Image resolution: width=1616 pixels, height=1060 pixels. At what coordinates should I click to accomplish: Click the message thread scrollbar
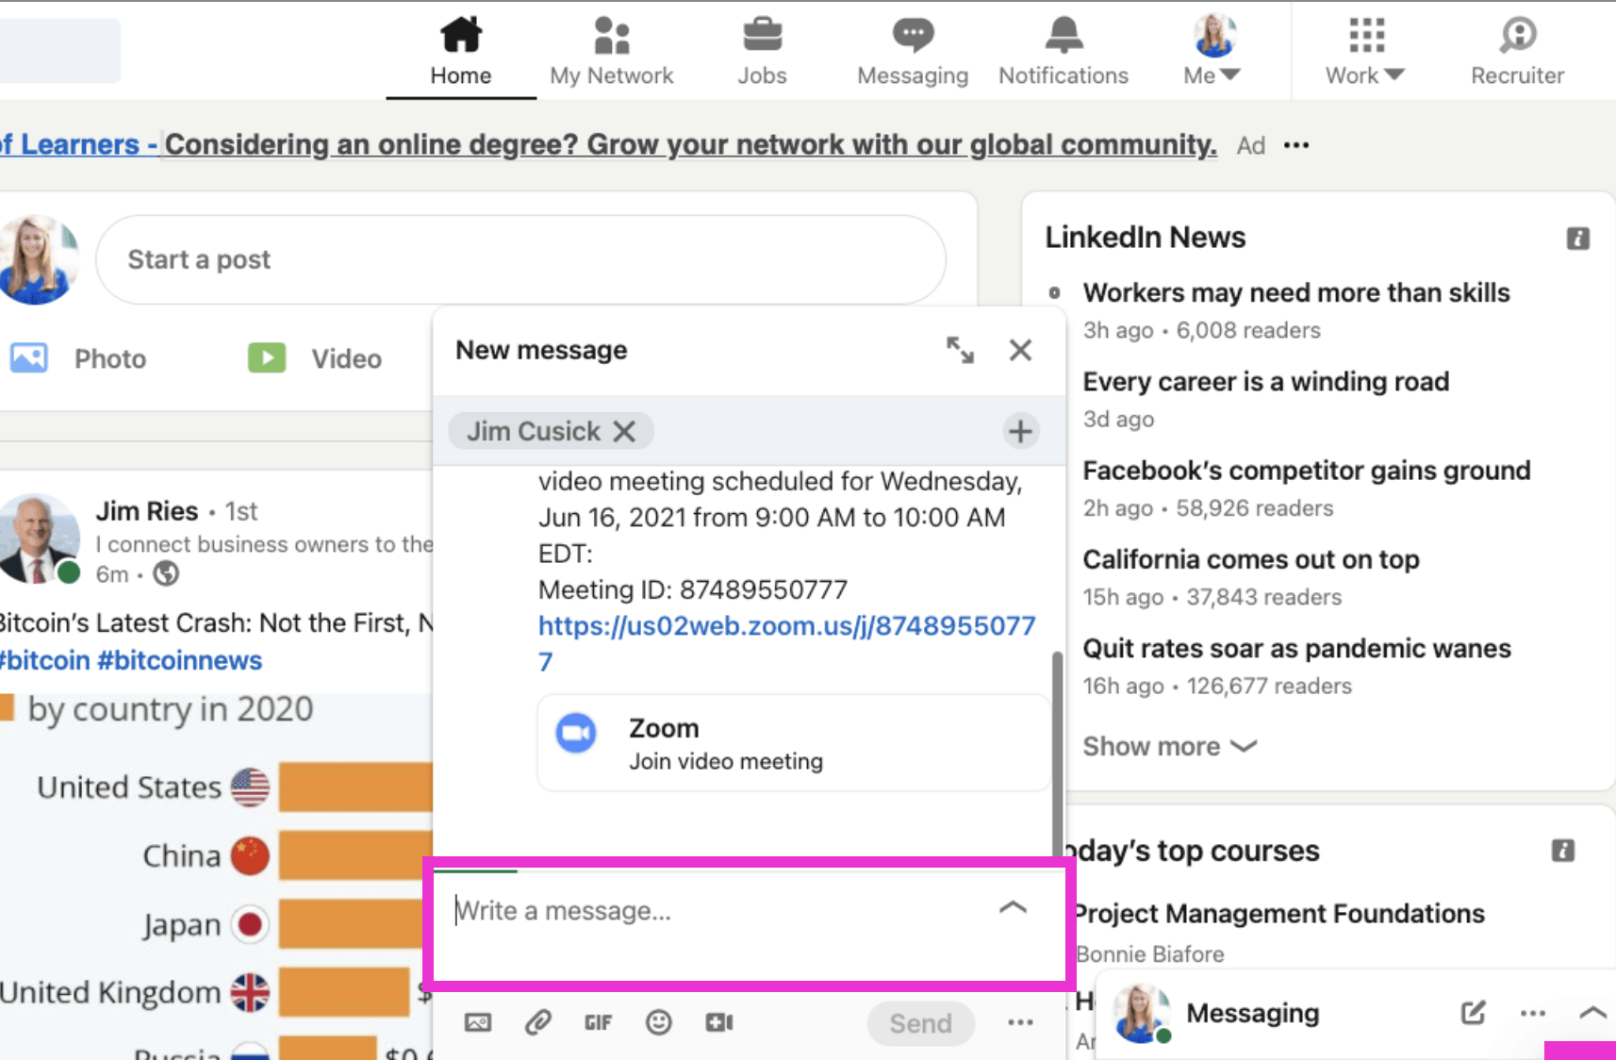click(x=1058, y=753)
